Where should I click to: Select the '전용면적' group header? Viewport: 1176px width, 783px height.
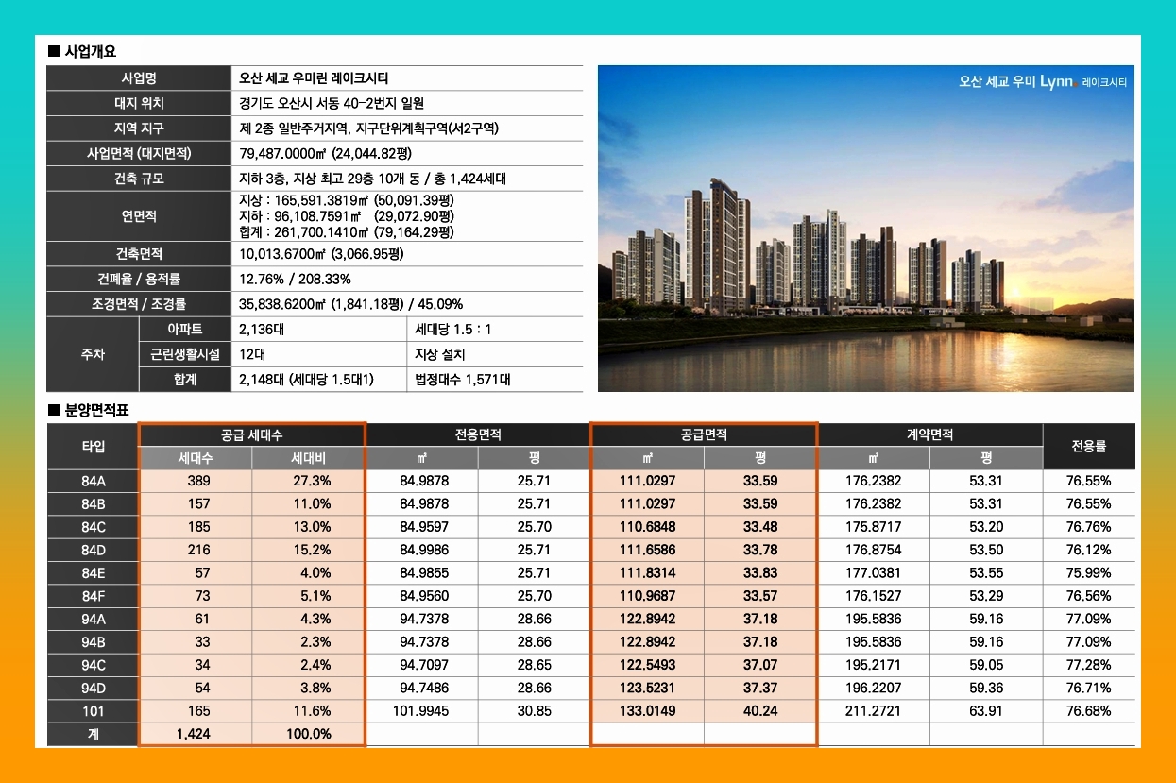pyautogui.click(x=478, y=434)
